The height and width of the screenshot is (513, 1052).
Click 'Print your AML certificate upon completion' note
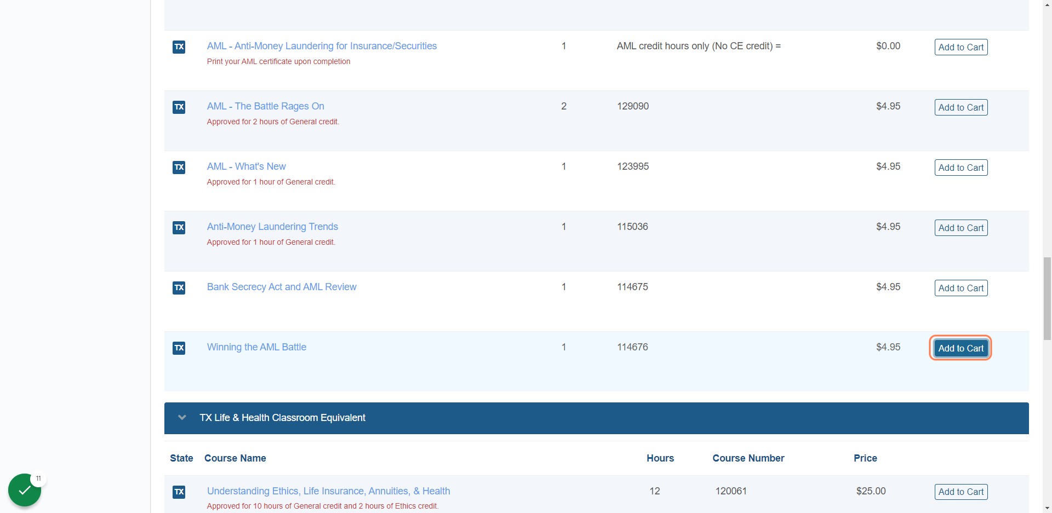click(x=278, y=61)
